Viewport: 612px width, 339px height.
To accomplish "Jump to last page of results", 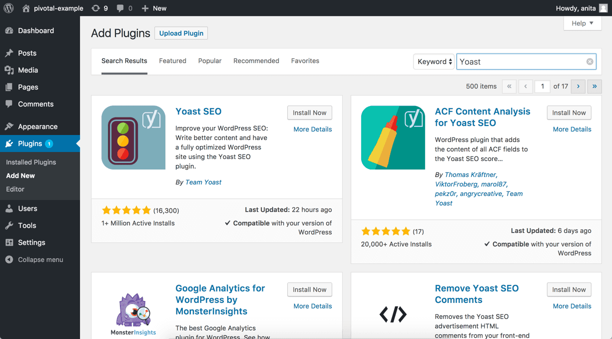I will (595, 86).
